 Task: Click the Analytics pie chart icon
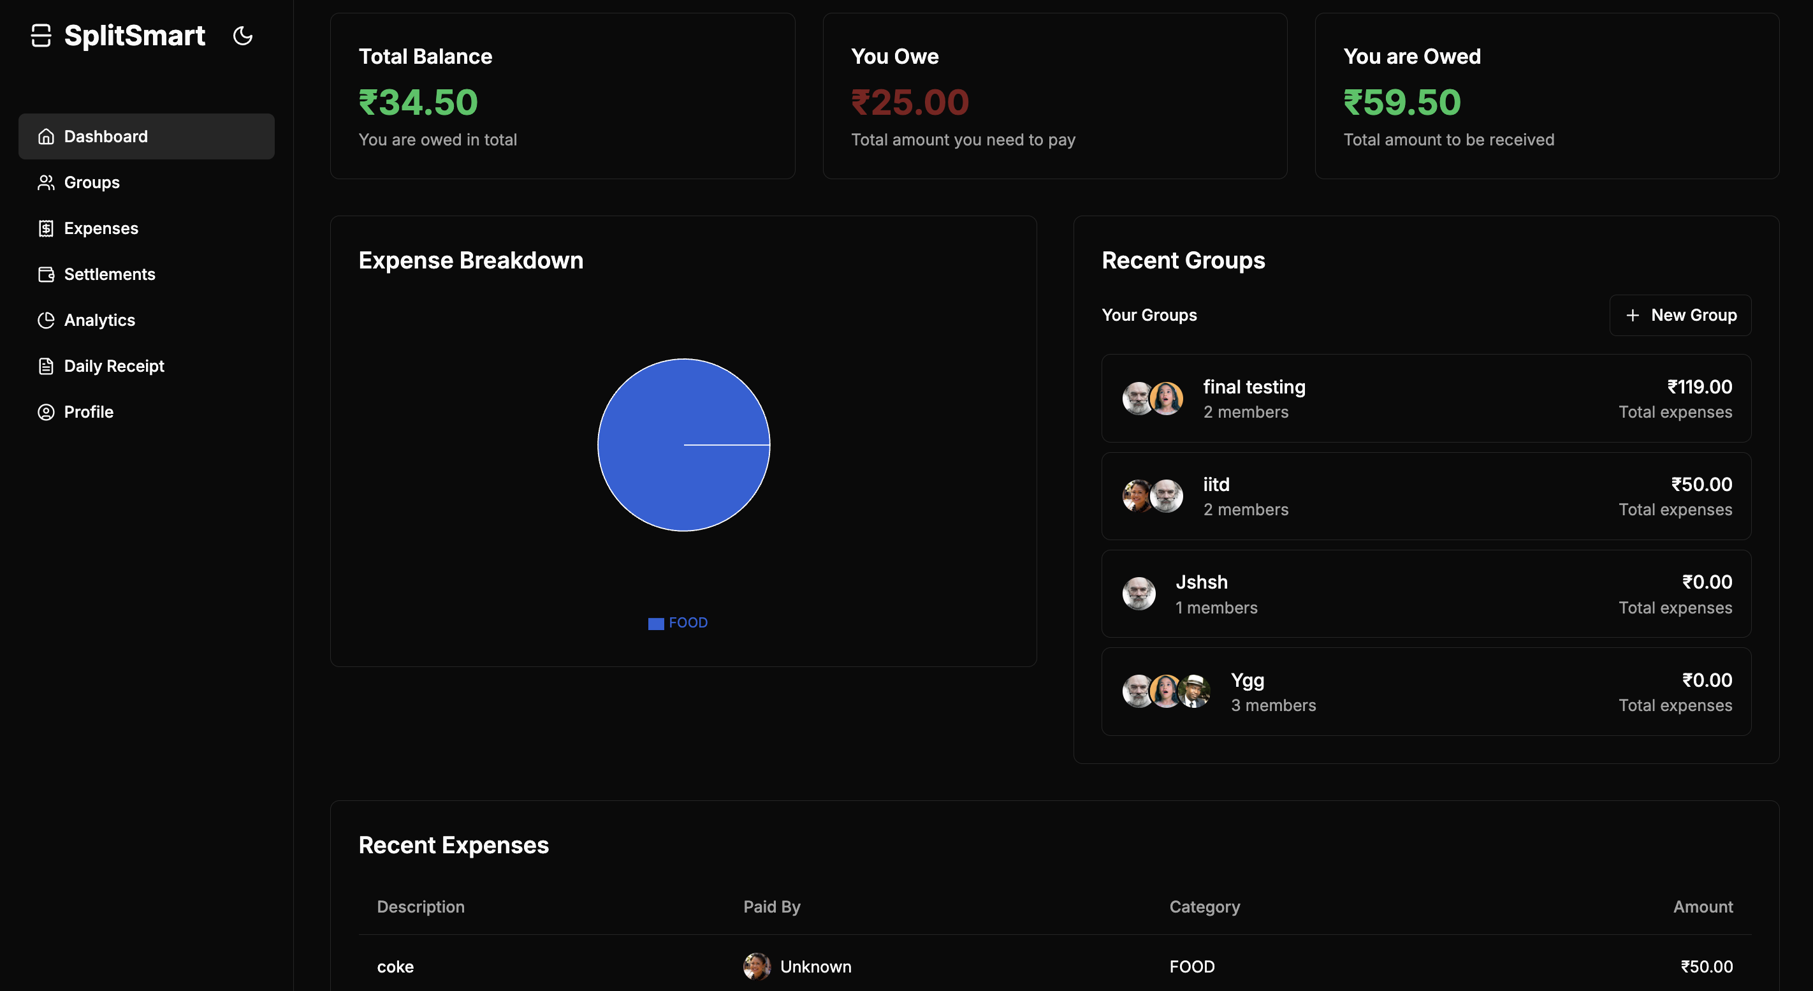(x=46, y=320)
